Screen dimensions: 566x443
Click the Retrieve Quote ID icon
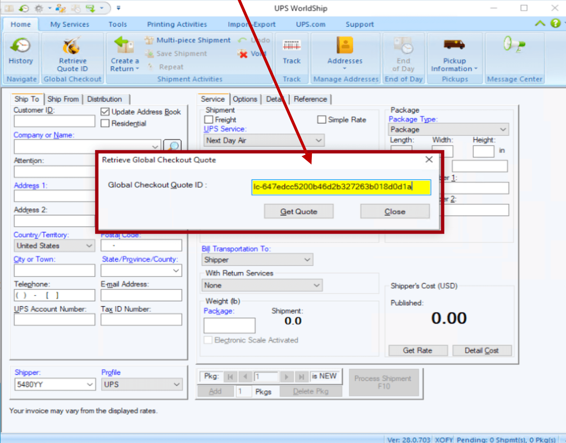(72, 45)
